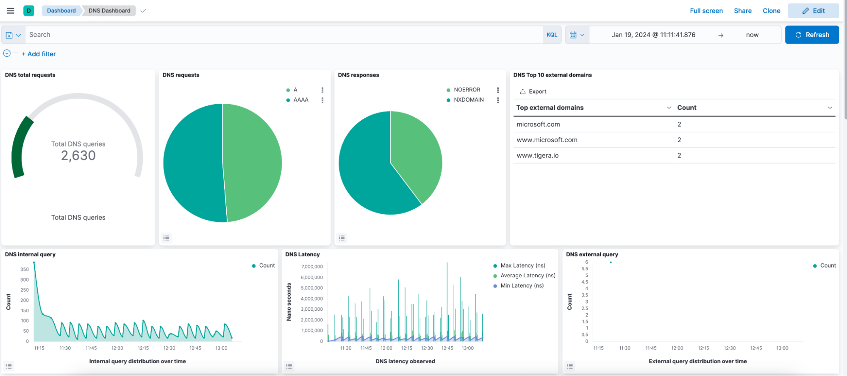The image size is (847, 376).
Task: Expand the DNS Dashboard breadcrumb chevron
Action: tap(143, 11)
